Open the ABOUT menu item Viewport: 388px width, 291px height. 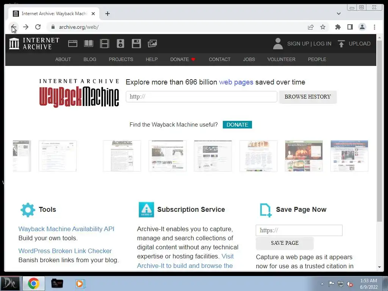(x=63, y=59)
